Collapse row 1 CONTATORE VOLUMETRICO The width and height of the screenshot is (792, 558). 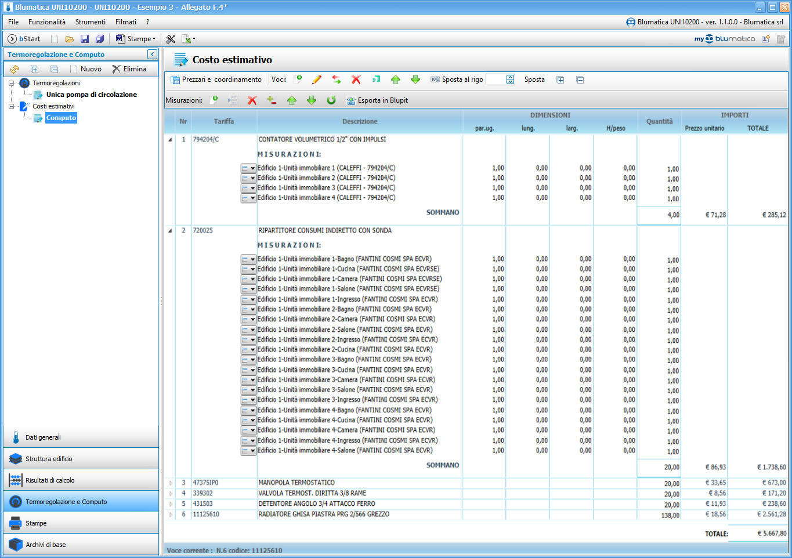170,140
